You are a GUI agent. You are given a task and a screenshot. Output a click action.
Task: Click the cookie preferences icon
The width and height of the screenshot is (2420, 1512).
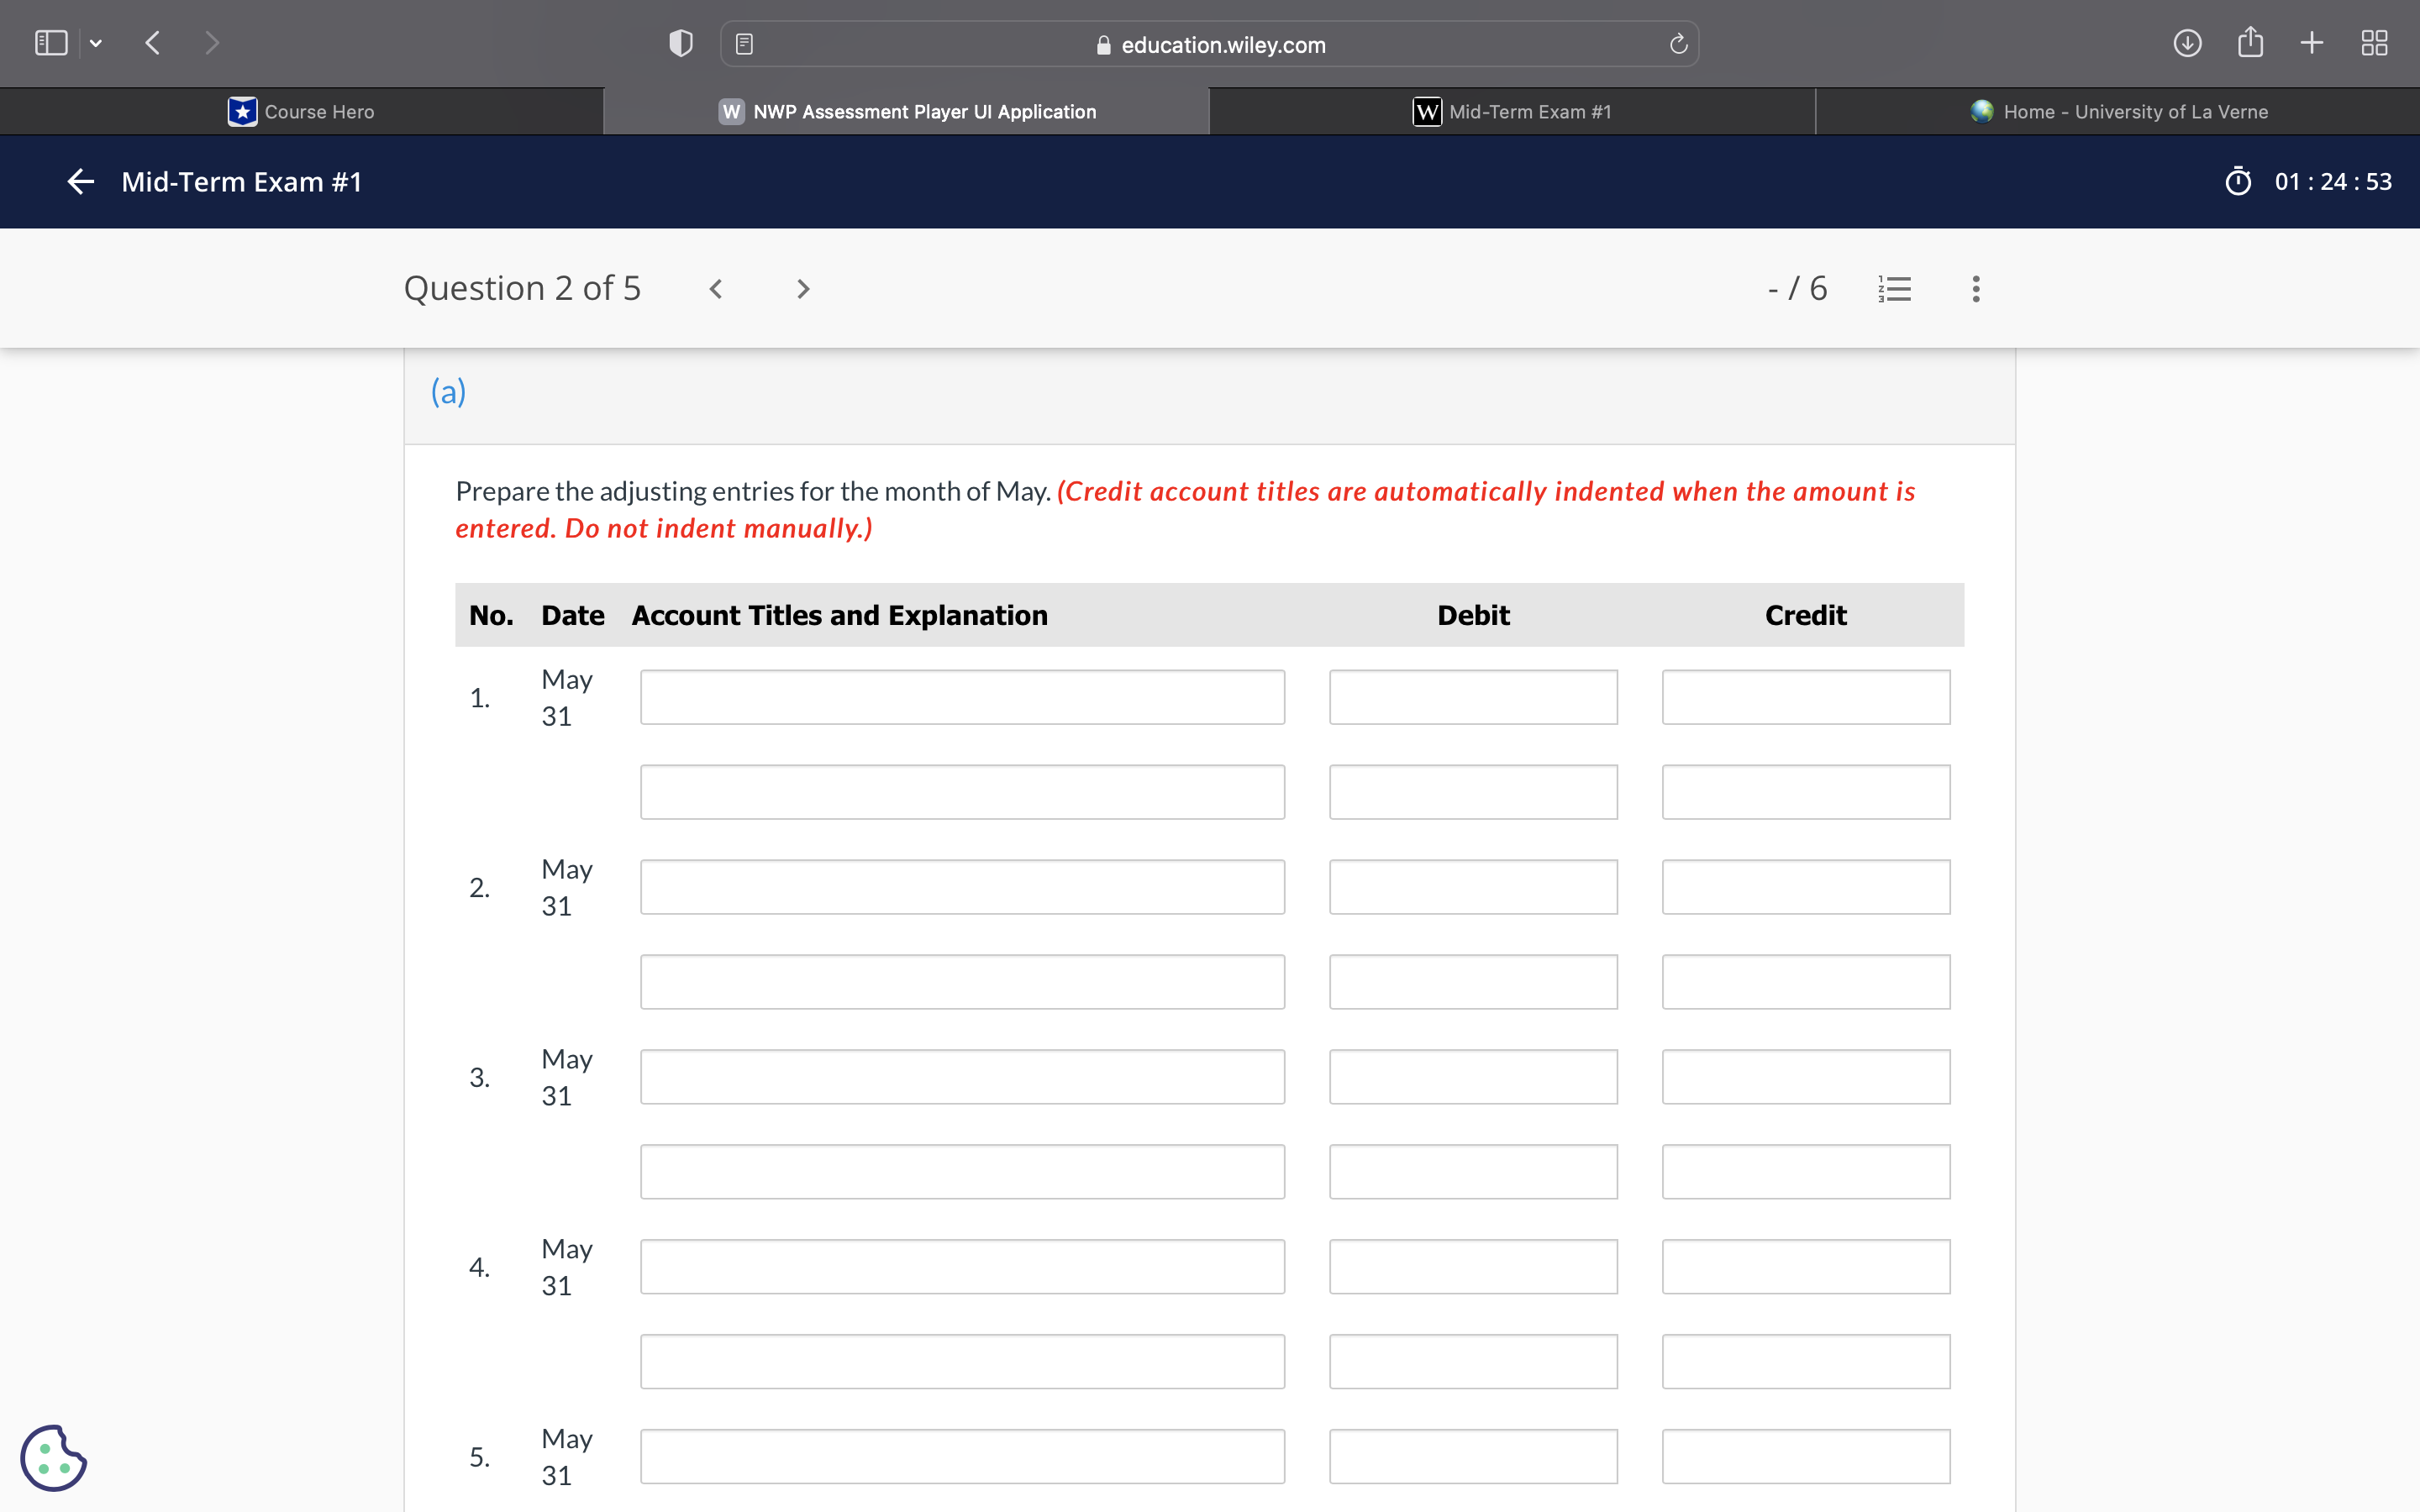pyautogui.click(x=53, y=1457)
